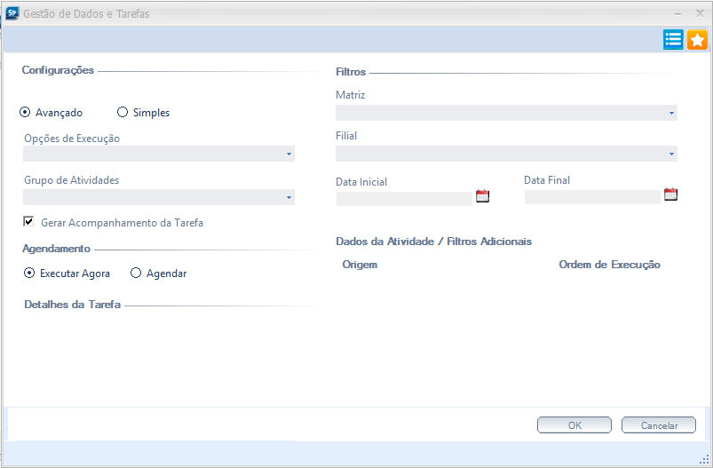
Task: Minimize the Gestão de Dados e Tarefas window
Action: [x=678, y=14]
